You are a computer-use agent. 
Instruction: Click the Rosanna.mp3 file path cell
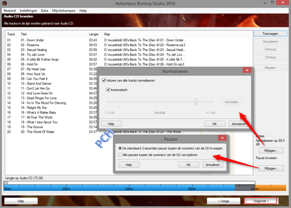[145, 45]
